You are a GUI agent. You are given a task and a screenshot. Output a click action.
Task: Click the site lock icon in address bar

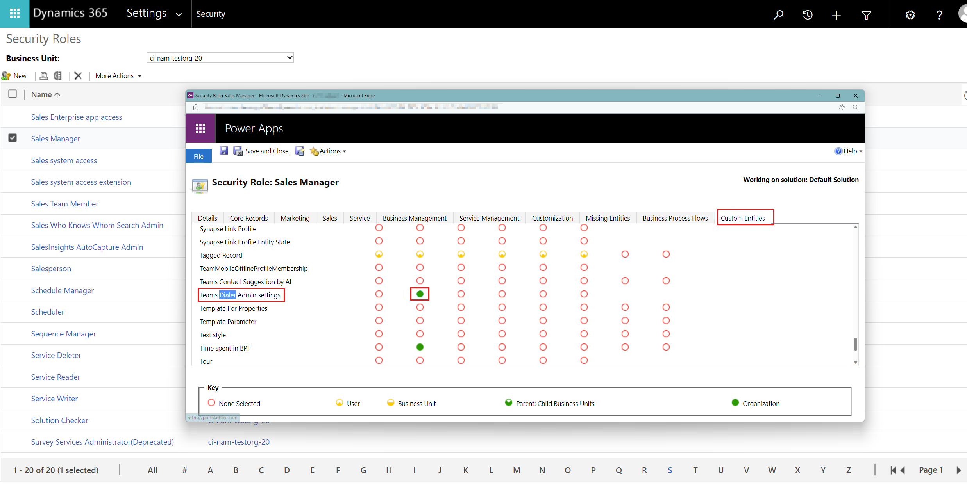[x=196, y=107]
